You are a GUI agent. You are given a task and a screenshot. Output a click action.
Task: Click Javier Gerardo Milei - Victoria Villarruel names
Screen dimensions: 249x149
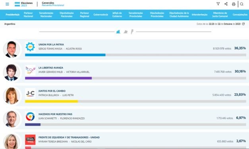tap(64, 72)
